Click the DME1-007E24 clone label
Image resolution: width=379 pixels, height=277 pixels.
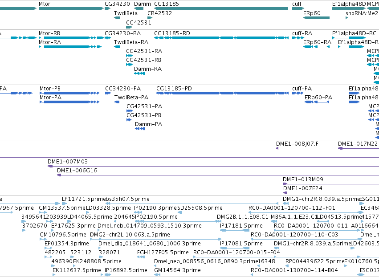(x=302, y=188)
